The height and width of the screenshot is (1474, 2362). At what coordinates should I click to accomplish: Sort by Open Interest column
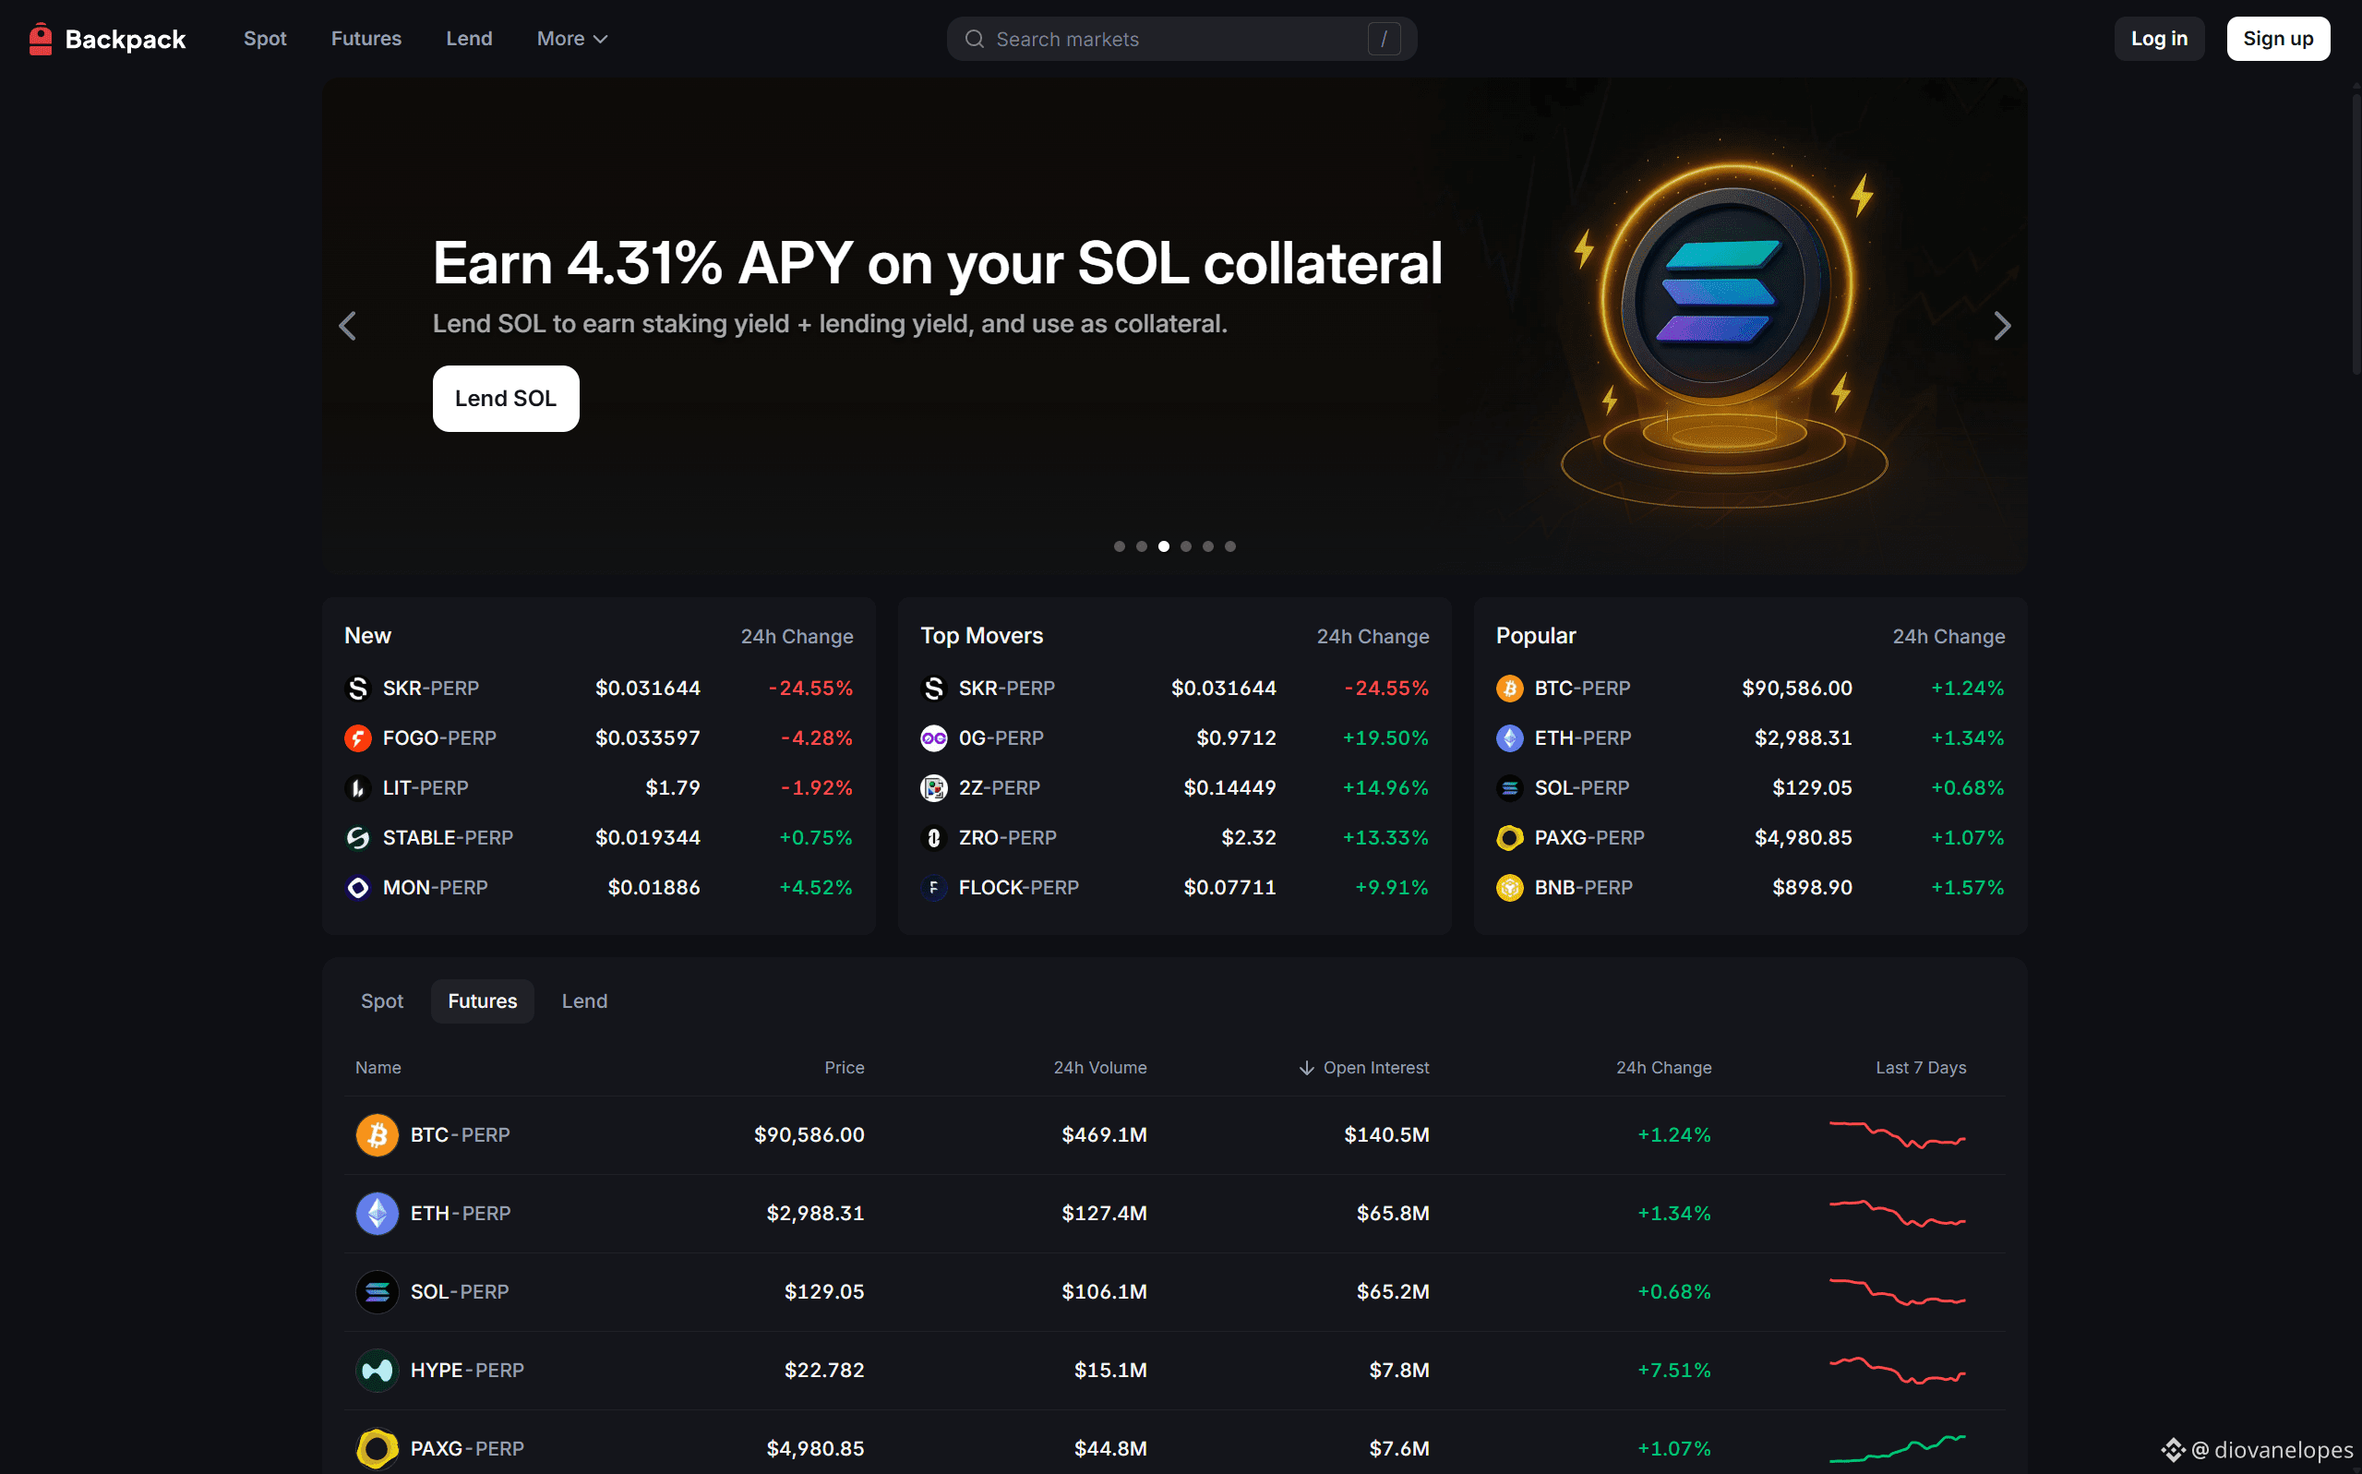coord(1373,1068)
